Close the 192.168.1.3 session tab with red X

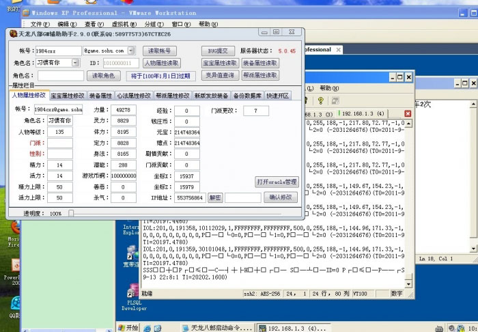pyautogui.click(x=408, y=113)
